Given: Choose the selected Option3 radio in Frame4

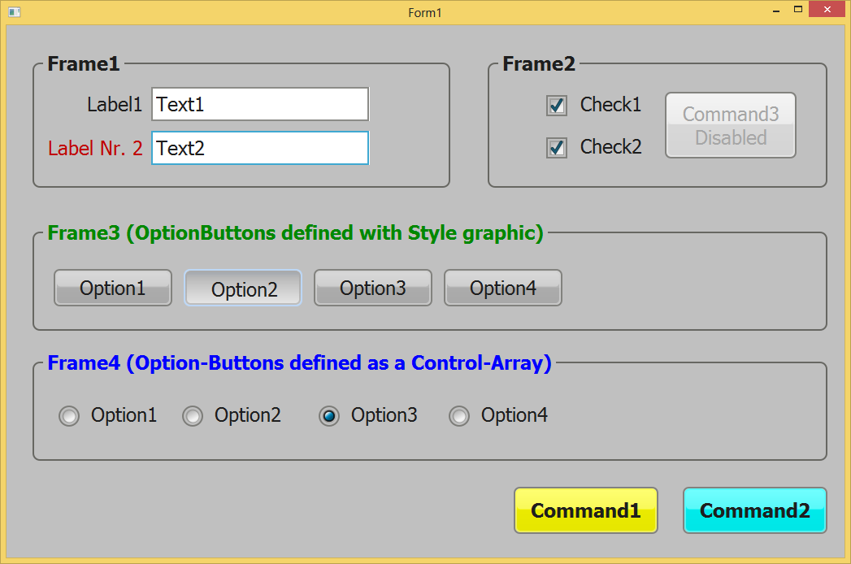Looking at the screenshot, I should tap(329, 416).
